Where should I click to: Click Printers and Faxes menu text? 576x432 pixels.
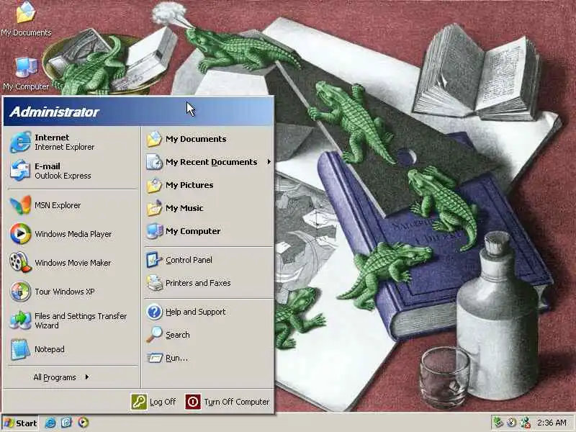198,283
